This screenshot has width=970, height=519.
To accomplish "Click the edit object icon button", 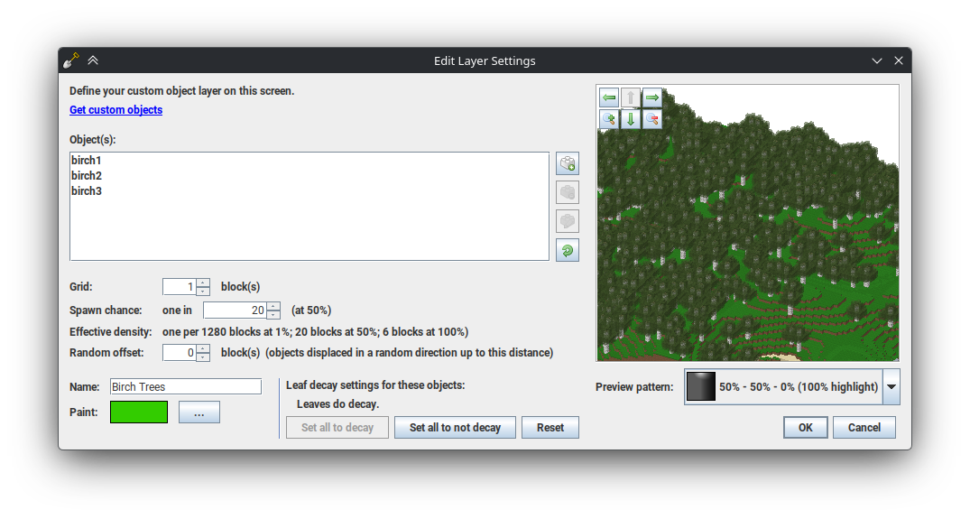I will [568, 221].
